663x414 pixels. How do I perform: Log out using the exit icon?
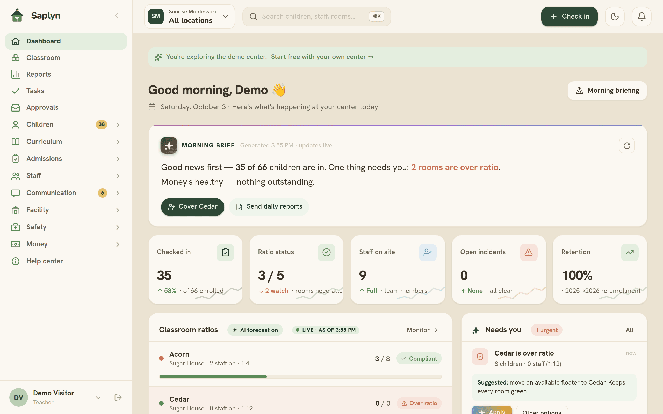pos(118,397)
